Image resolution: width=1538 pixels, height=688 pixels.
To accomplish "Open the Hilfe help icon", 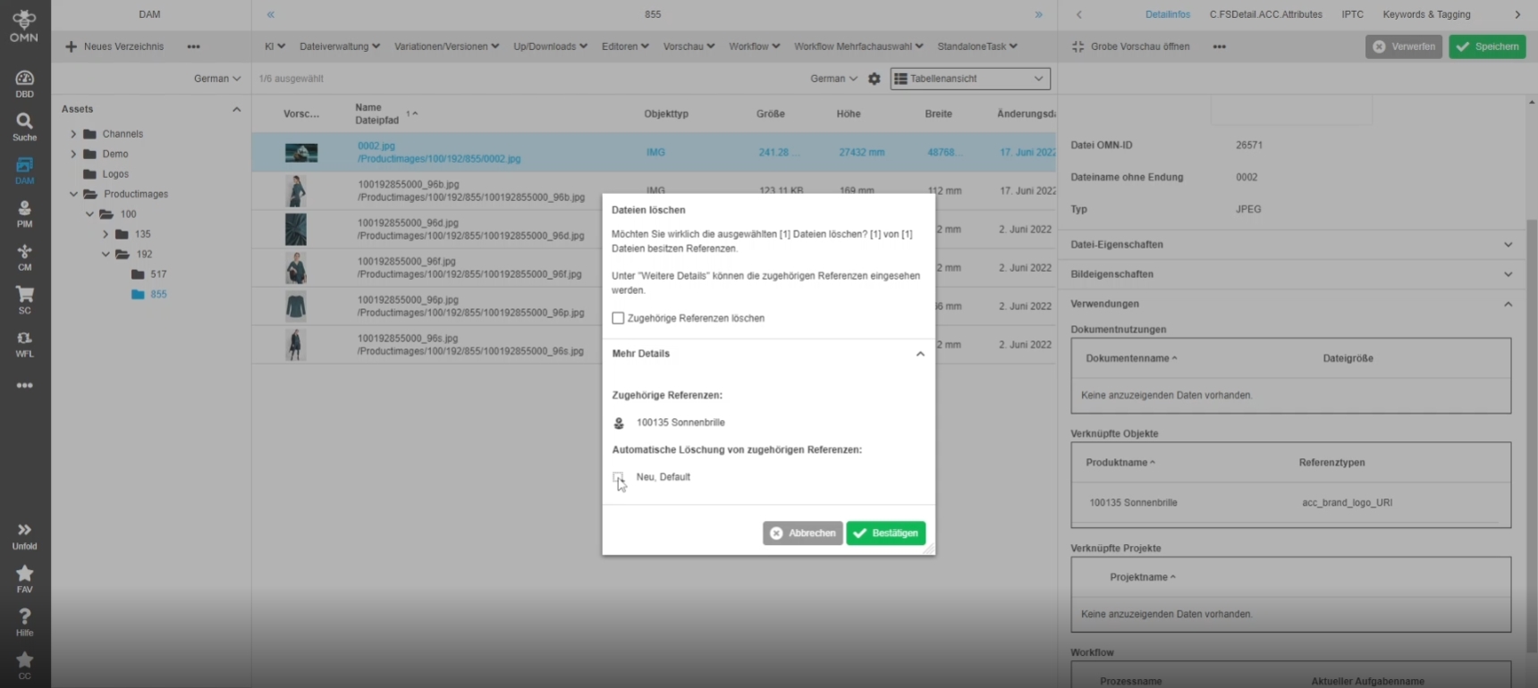I will point(24,622).
